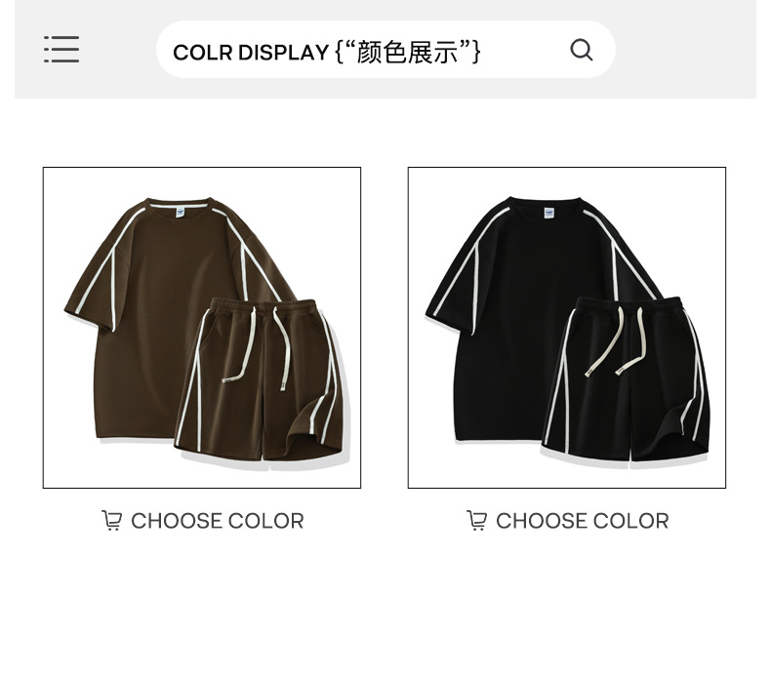The image size is (771, 675).
Task: Click the magnifying glass search icon
Action: tap(582, 50)
